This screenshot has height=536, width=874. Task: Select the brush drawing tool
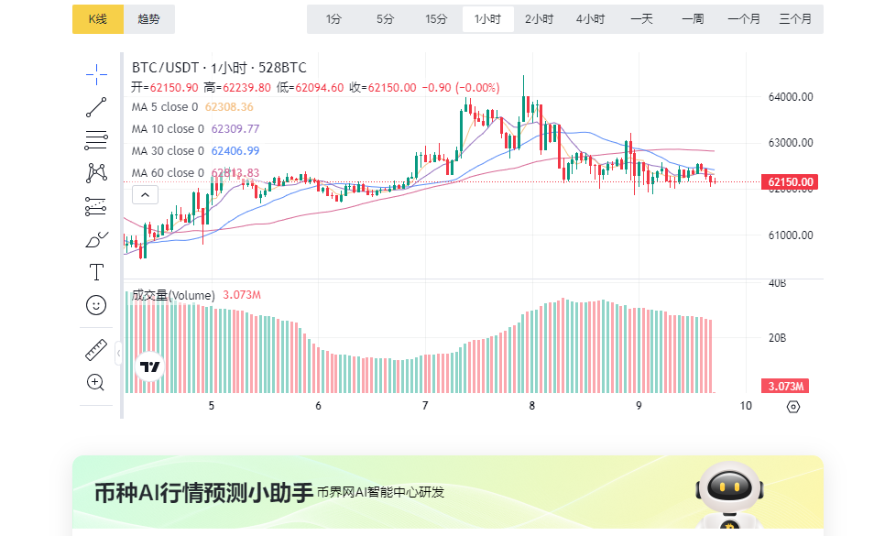pyautogui.click(x=96, y=239)
